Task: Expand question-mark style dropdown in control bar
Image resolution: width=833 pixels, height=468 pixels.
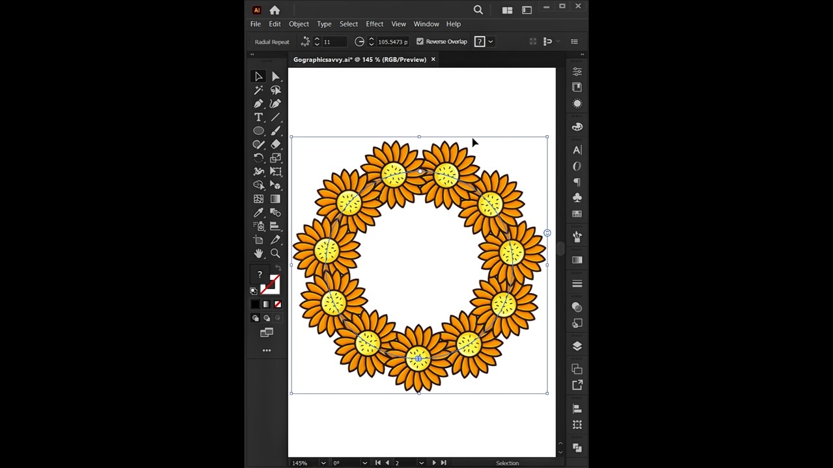Action: click(x=491, y=42)
